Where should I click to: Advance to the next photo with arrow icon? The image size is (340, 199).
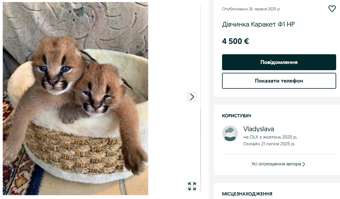click(x=192, y=97)
